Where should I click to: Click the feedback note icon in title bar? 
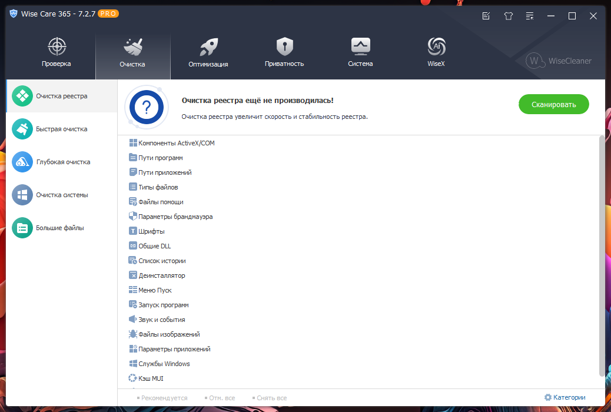(486, 16)
